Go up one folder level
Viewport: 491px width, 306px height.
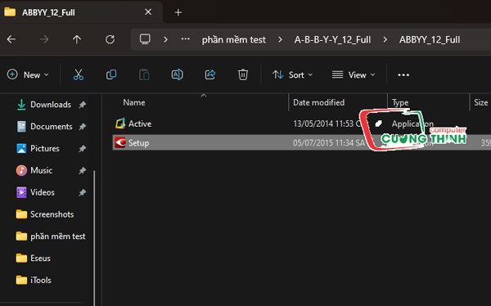click(77, 39)
